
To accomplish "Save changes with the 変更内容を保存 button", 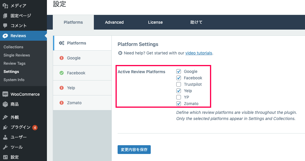I will coord(134,150).
